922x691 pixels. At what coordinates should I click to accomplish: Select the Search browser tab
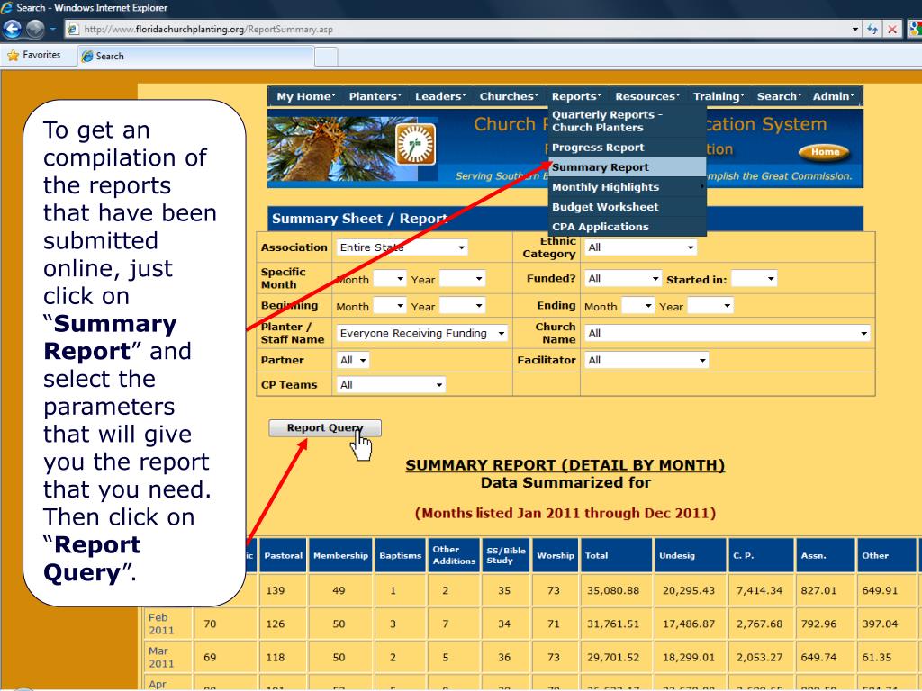pos(195,57)
